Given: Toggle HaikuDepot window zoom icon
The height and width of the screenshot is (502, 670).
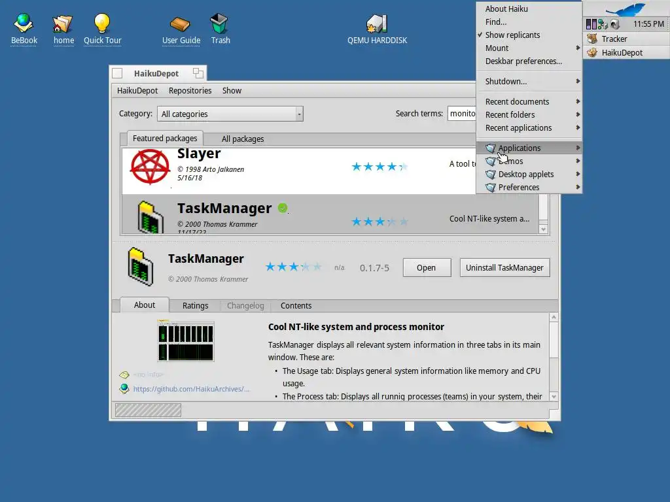Looking at the screenshot, I should [x=198, y=73].
